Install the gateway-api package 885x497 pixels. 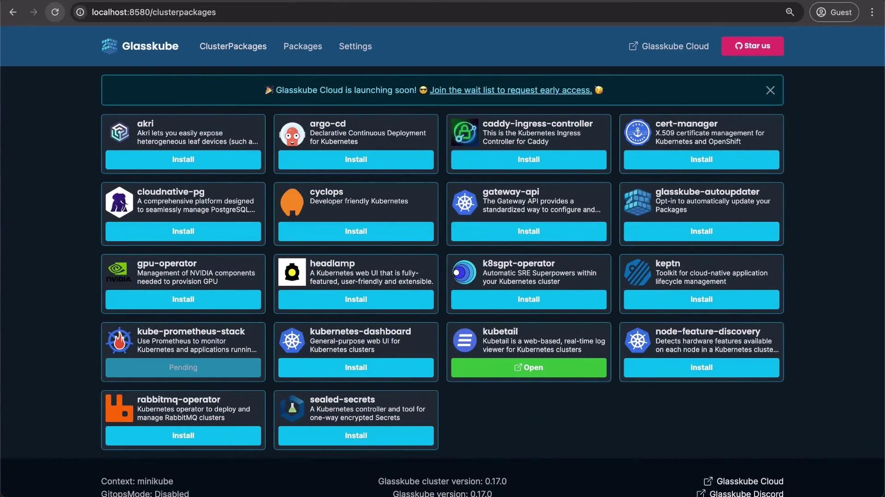click(529, 231)
